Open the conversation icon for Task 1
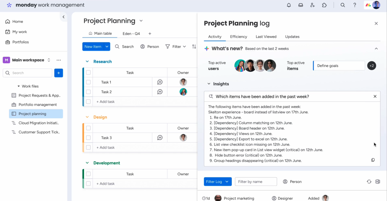 pyautogui.click(x=160, y=82)
